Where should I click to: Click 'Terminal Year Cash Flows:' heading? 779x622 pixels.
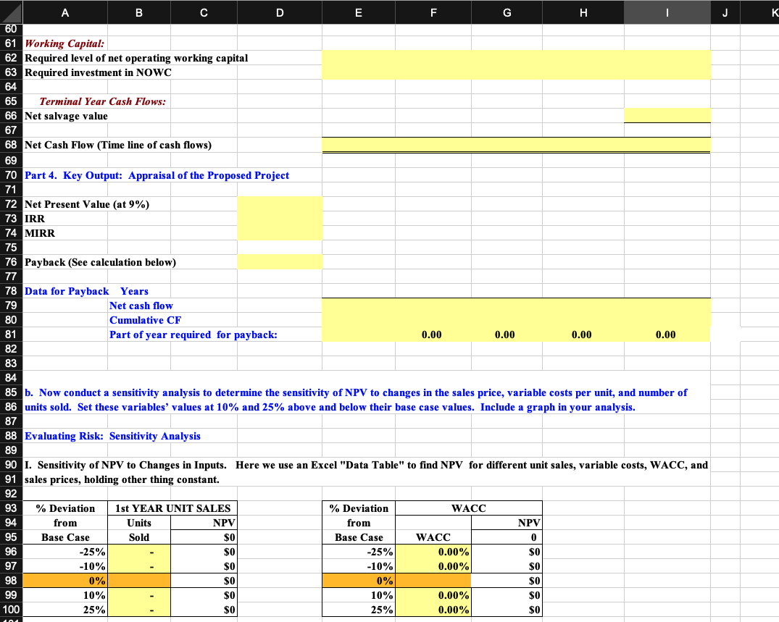[102, 101]
